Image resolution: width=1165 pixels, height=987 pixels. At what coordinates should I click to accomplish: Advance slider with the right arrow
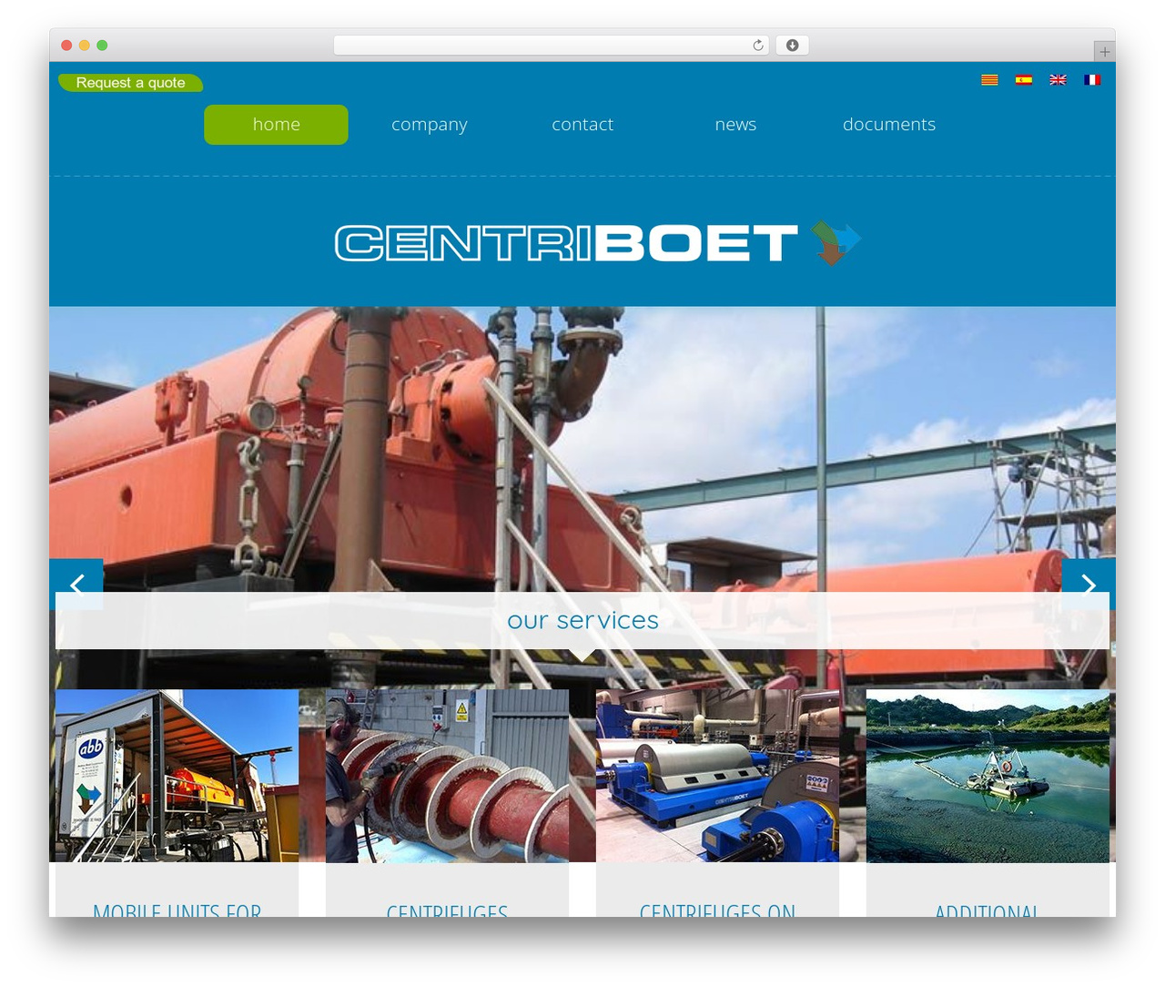[1089, 585]
